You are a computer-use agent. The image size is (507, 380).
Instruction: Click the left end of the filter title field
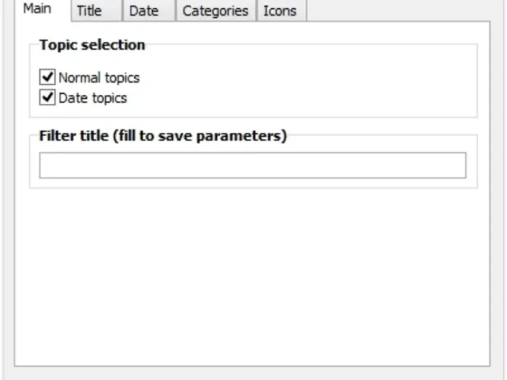click(48, 165)
